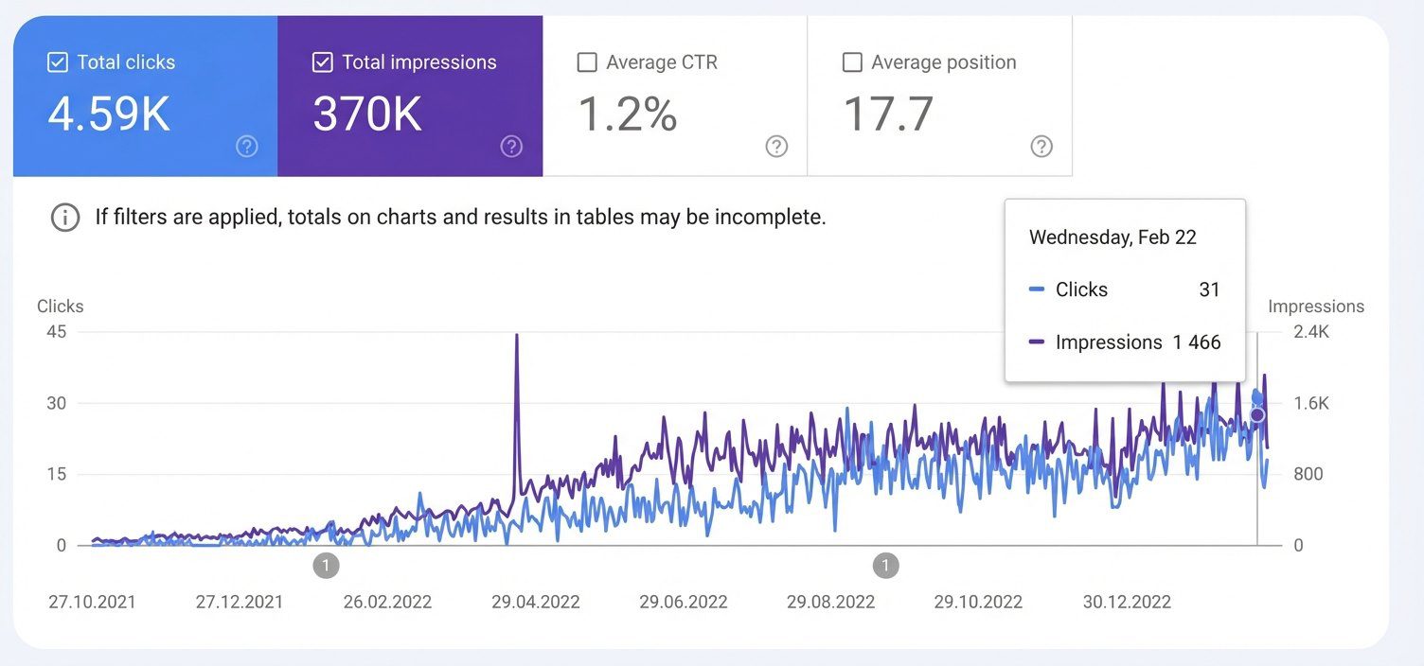Uncheck the Total impressions checkbox

(x=323, y=62)
